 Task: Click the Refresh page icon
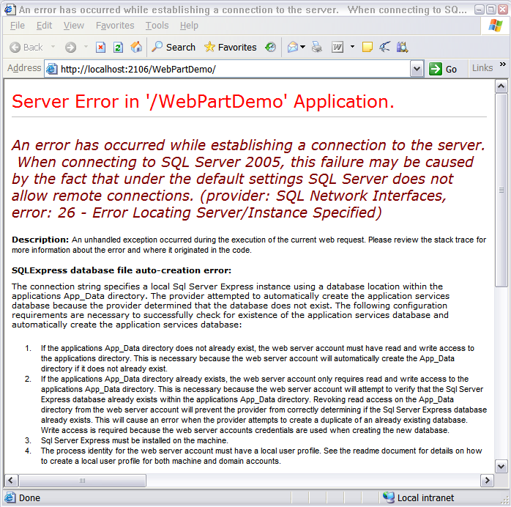(118, 47)
